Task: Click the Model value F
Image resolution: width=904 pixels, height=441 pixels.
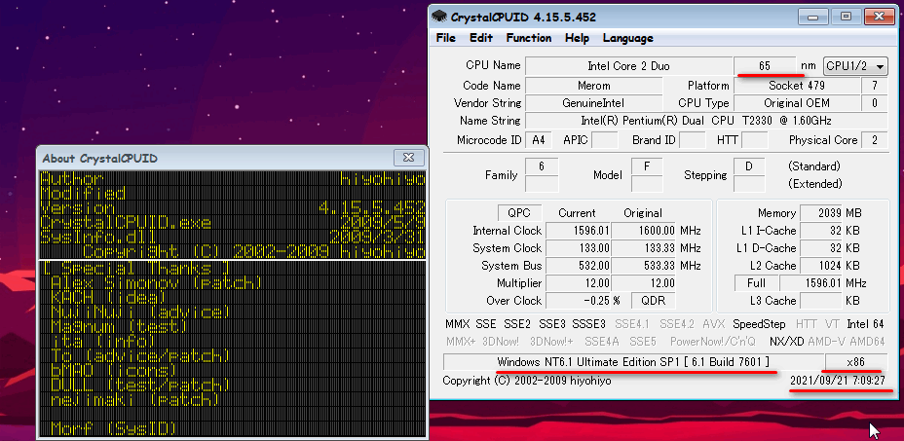Action: (647, 166)
